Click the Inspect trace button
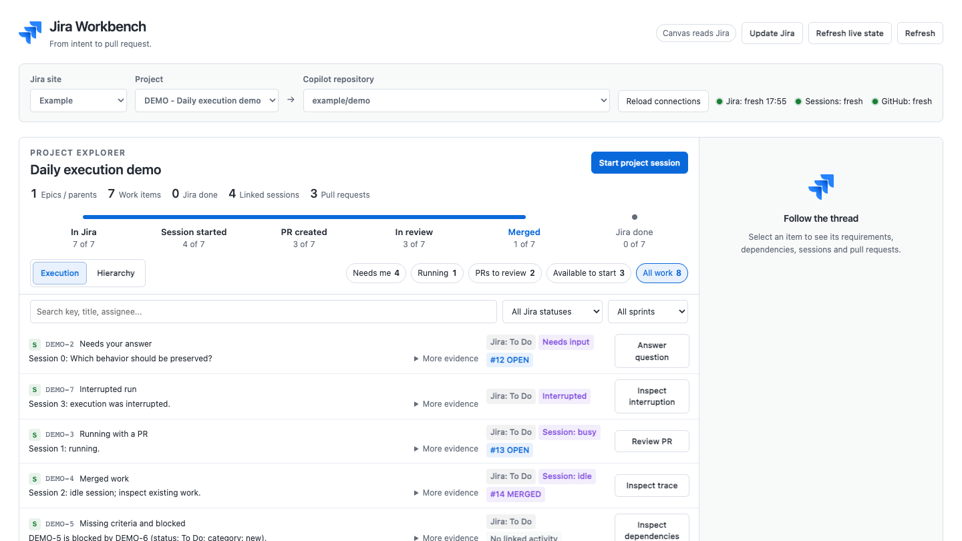The width and height of the screenshot is (962, 541). point(652,486)
